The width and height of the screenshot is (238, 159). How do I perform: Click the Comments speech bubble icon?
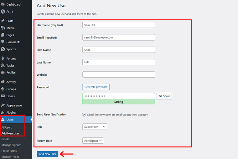click(3, 42)
